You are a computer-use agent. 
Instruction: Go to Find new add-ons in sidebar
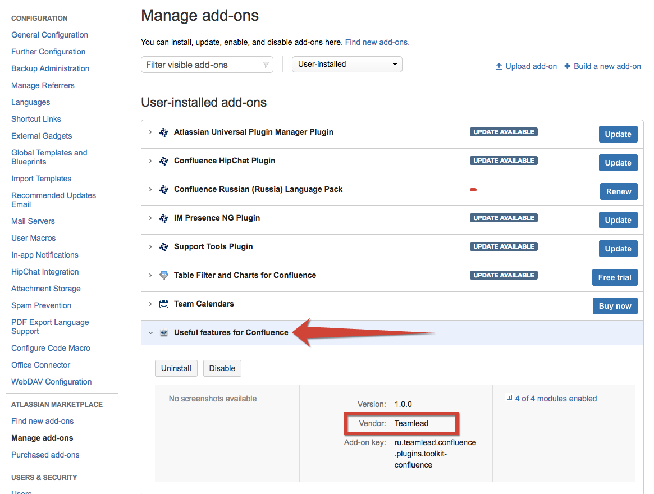[43, 421]
